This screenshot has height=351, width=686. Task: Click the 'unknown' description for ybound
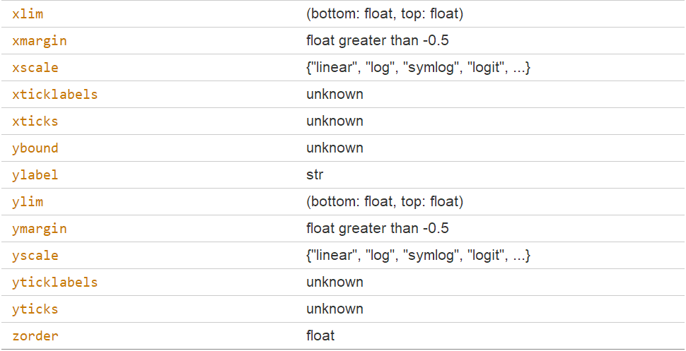click(x=335, y=148)
